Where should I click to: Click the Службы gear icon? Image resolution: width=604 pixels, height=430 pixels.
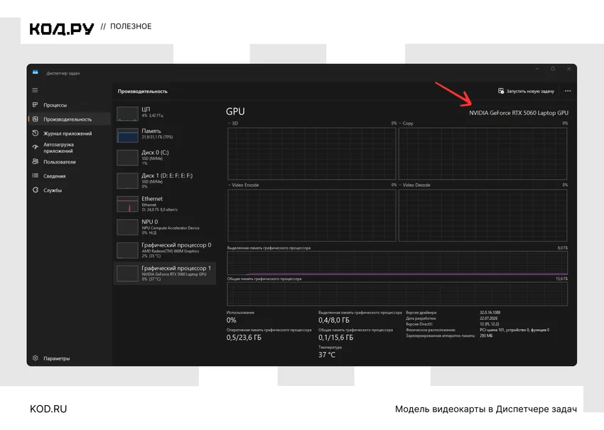(35, 190)
